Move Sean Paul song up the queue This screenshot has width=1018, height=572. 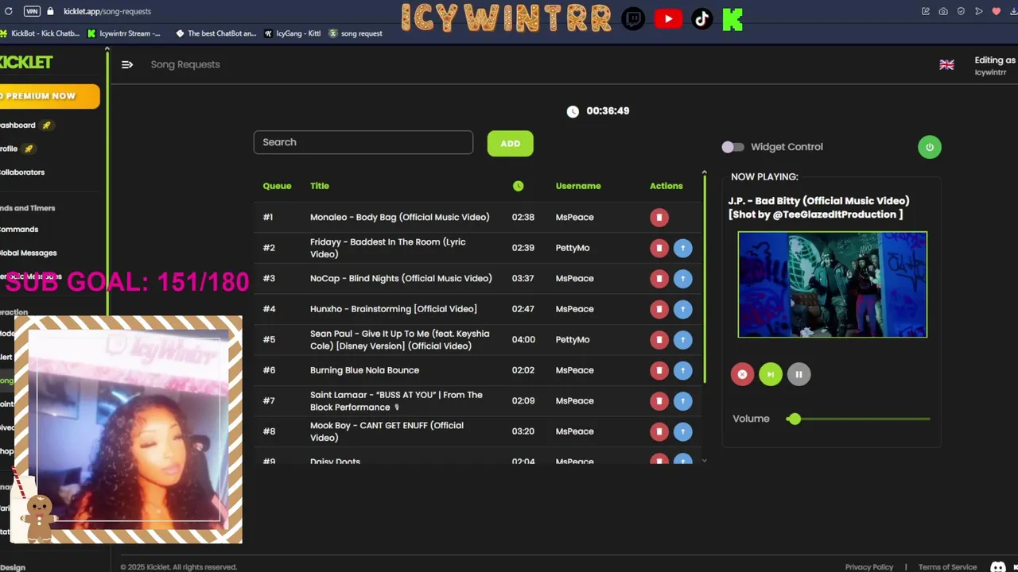point(683,339)
